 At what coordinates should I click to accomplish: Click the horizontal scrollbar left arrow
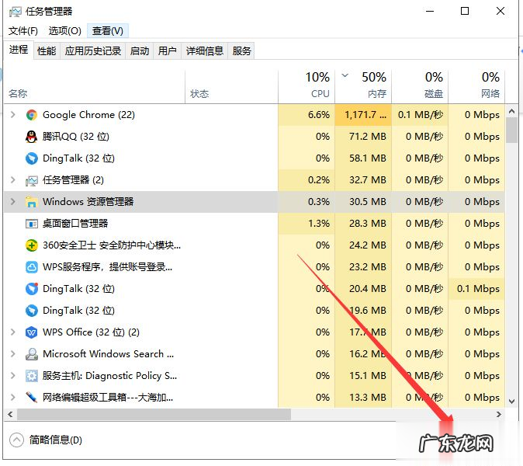[10, 415]
